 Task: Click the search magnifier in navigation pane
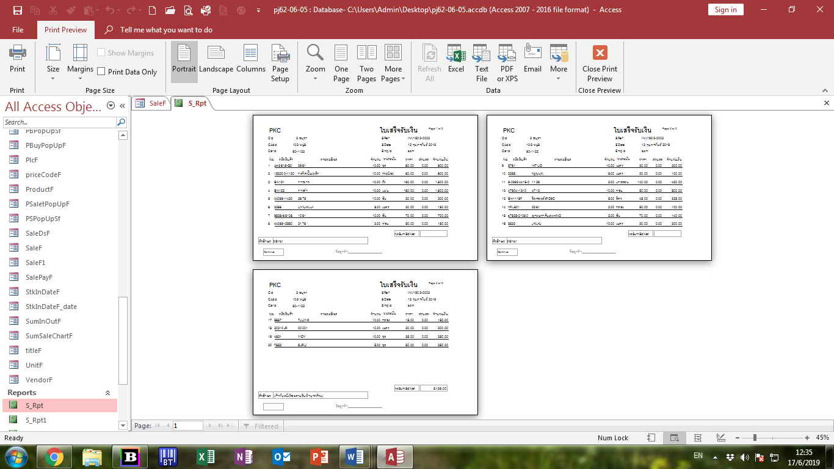click(x=121, y=122)
